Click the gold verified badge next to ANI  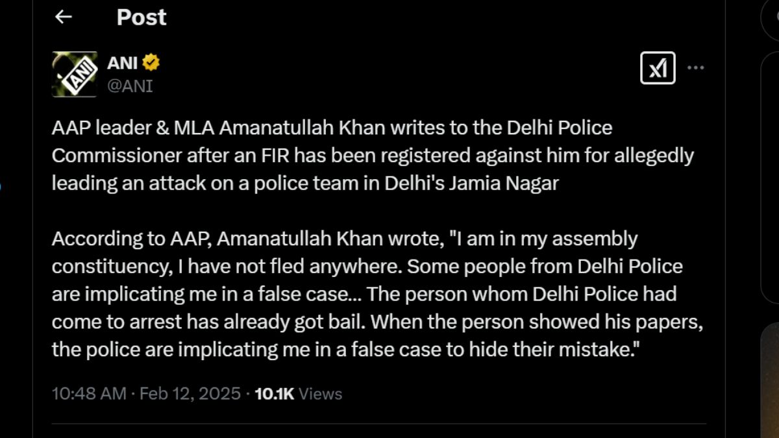point(151,63)
